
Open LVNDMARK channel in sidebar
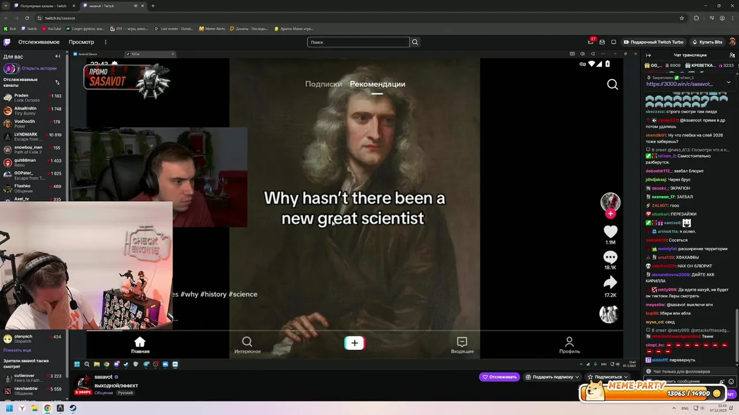tap(32, 137)
